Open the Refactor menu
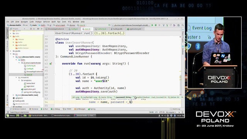Image resolution: width=247 pixels, height=139 pixels. click(46, 22)
